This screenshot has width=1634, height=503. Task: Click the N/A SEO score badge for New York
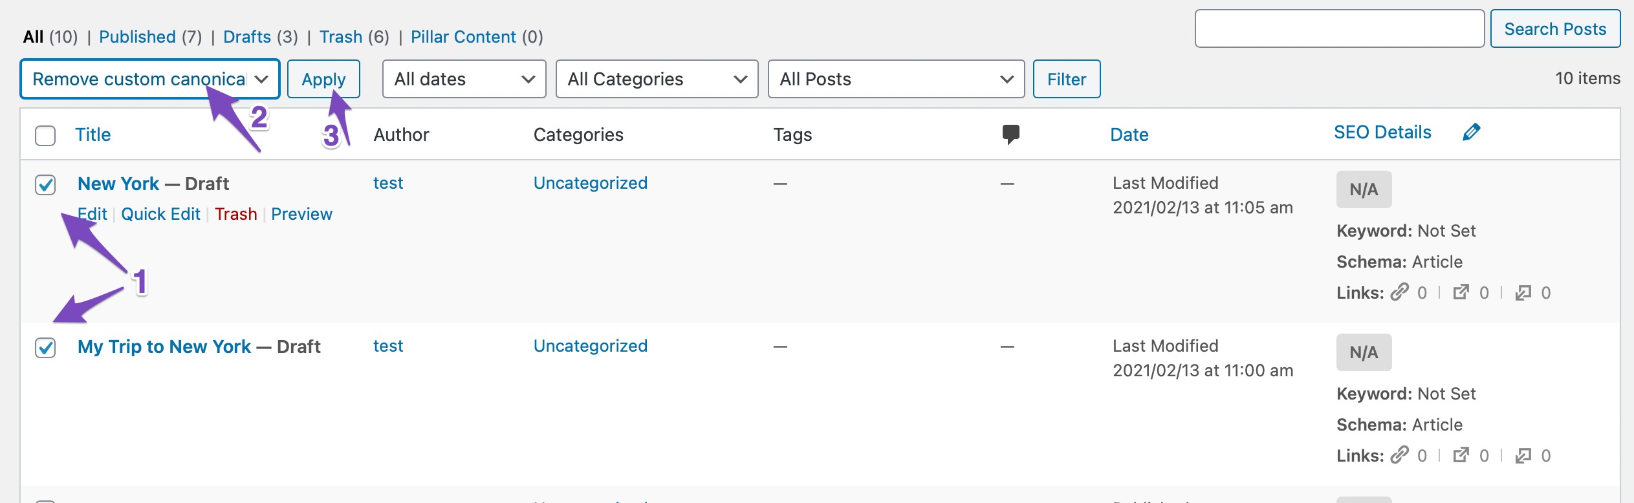[1364, 189]
